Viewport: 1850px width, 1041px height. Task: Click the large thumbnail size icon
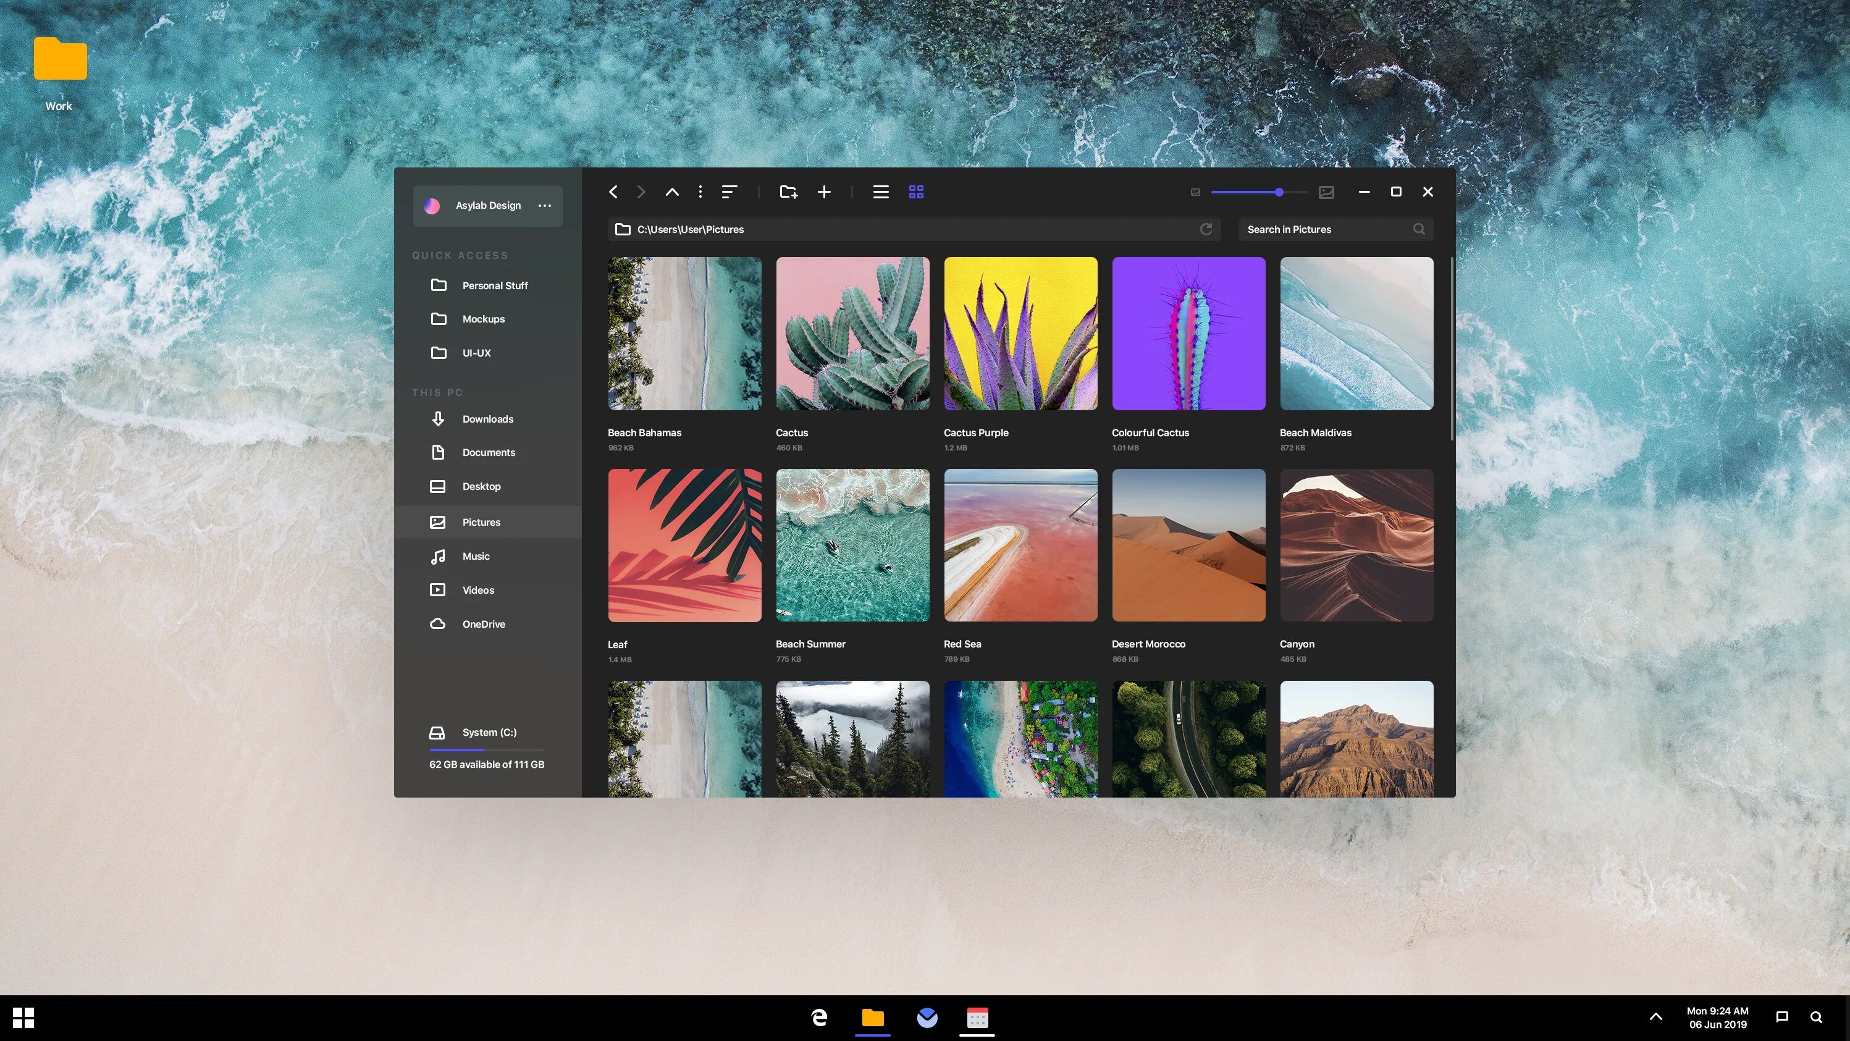click(x=1326, y=192)
